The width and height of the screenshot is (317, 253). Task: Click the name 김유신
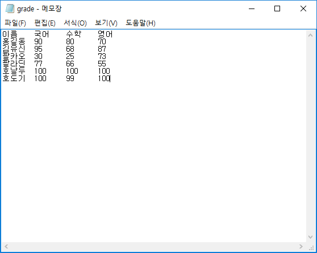click(14, 49)
